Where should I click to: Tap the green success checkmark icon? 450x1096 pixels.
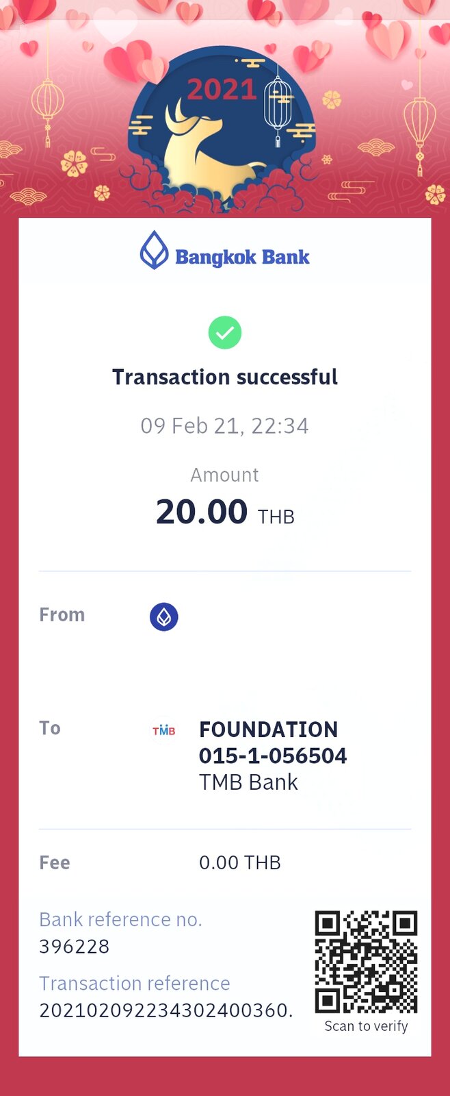pos(224,333)
